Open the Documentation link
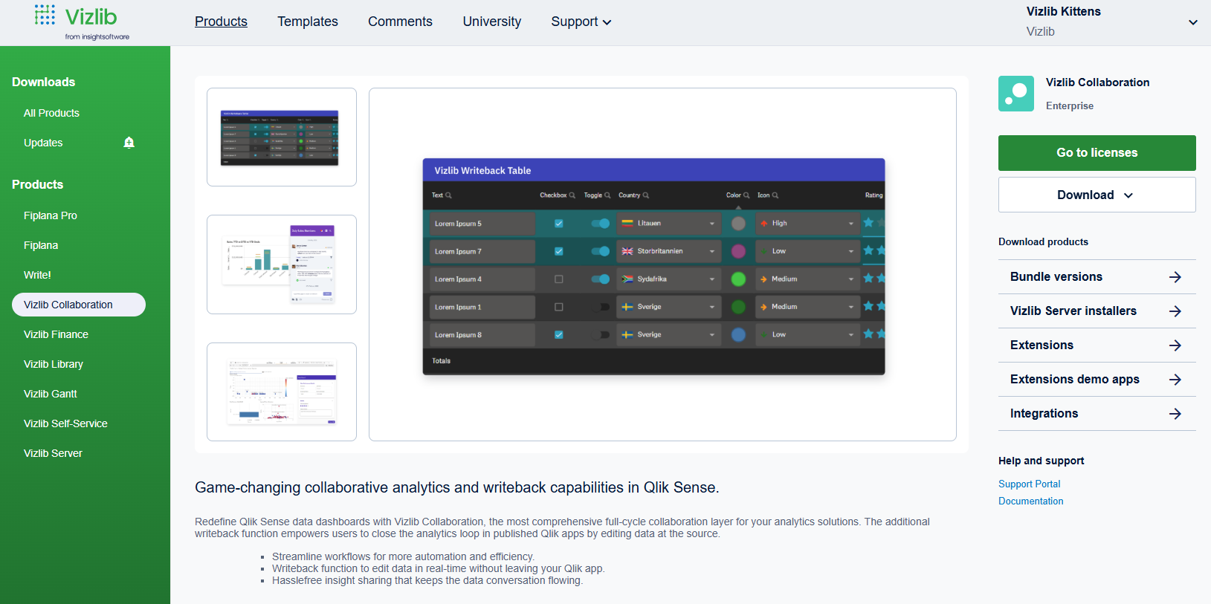This screenshot has width=1211, height=604. (x=1030, y=501)
